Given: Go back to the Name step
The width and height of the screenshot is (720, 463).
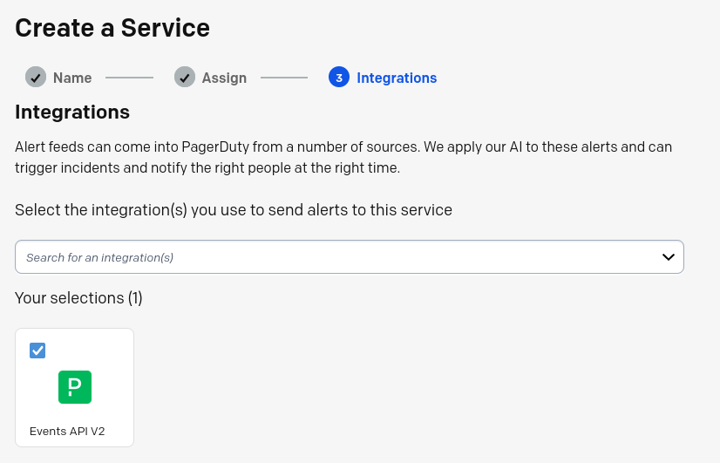Looking at the screenshot, I should coord(72,78).
